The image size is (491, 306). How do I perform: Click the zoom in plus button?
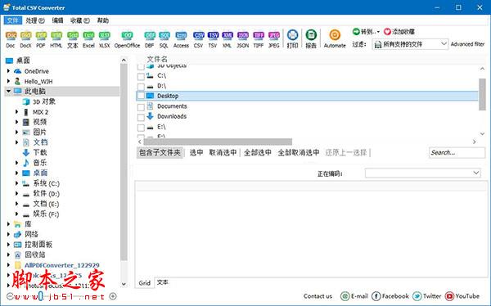pyautogui.click(x=113, y=296)
